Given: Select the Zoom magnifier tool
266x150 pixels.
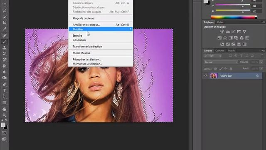Looking at the screenshot, I should [x=5, y=115].
